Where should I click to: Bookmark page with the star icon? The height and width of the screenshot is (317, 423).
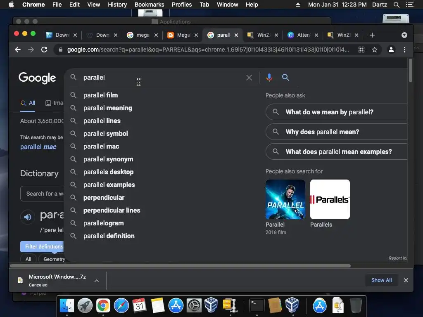(374, 50)
